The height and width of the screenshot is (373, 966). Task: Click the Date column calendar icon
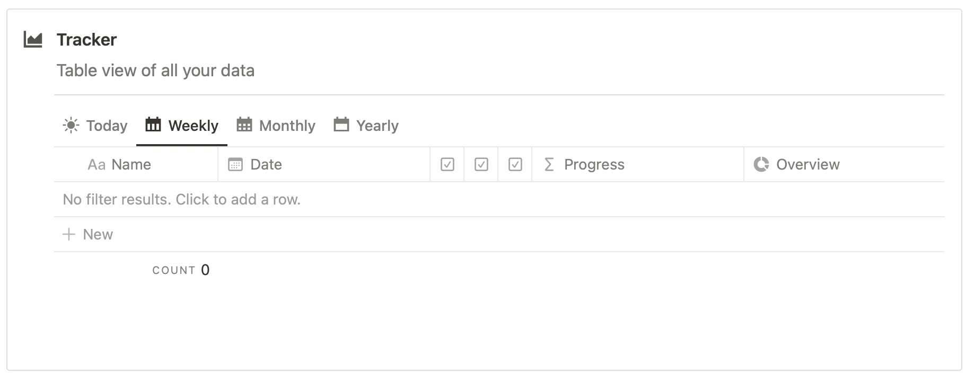235,165
